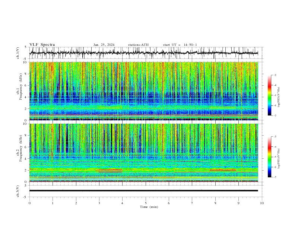
Task: Click the red 2 kHz band near minute 8.3 in ch.2
Action: 223,170
